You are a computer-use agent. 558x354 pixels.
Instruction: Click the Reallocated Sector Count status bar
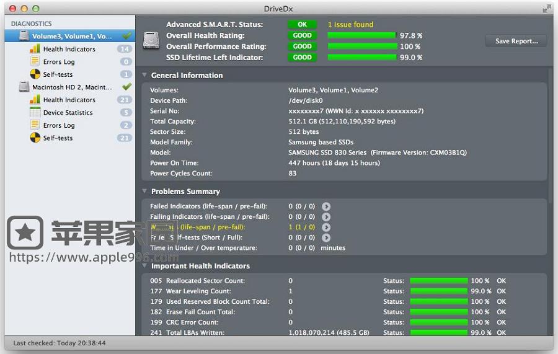tap(439, 281)
